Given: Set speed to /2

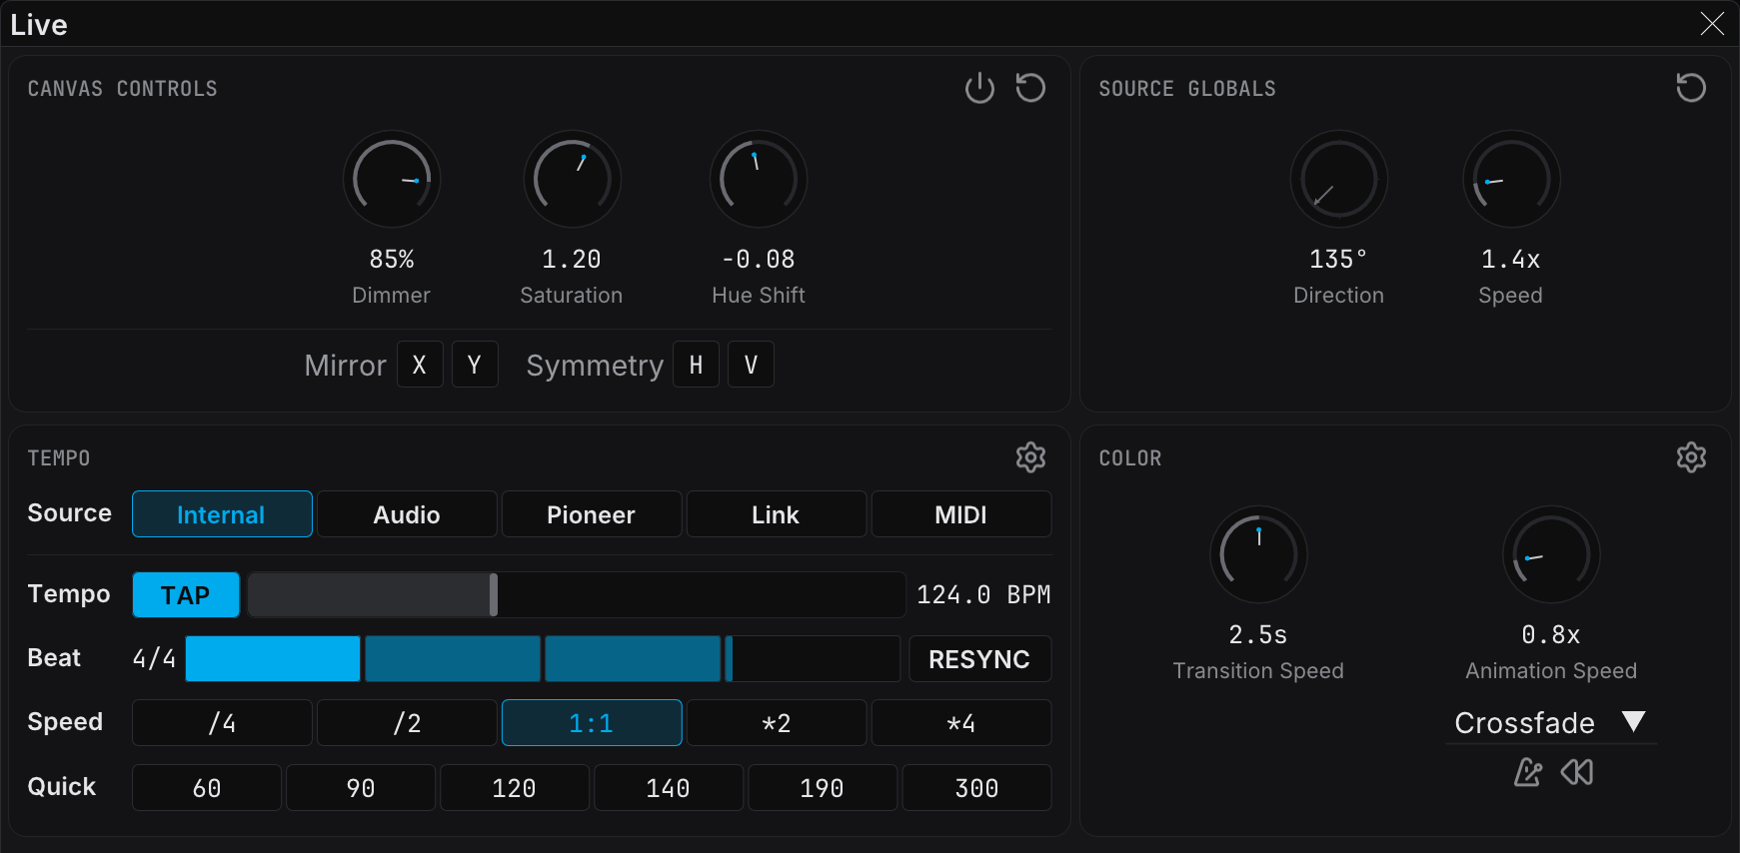Looking at the screenshot, I should pyautogui.click(x=407, y=723).
